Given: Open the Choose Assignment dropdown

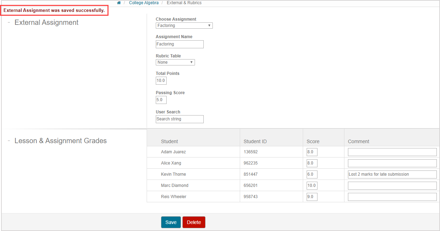Looking at the screenshot, I should pos(184,26).
